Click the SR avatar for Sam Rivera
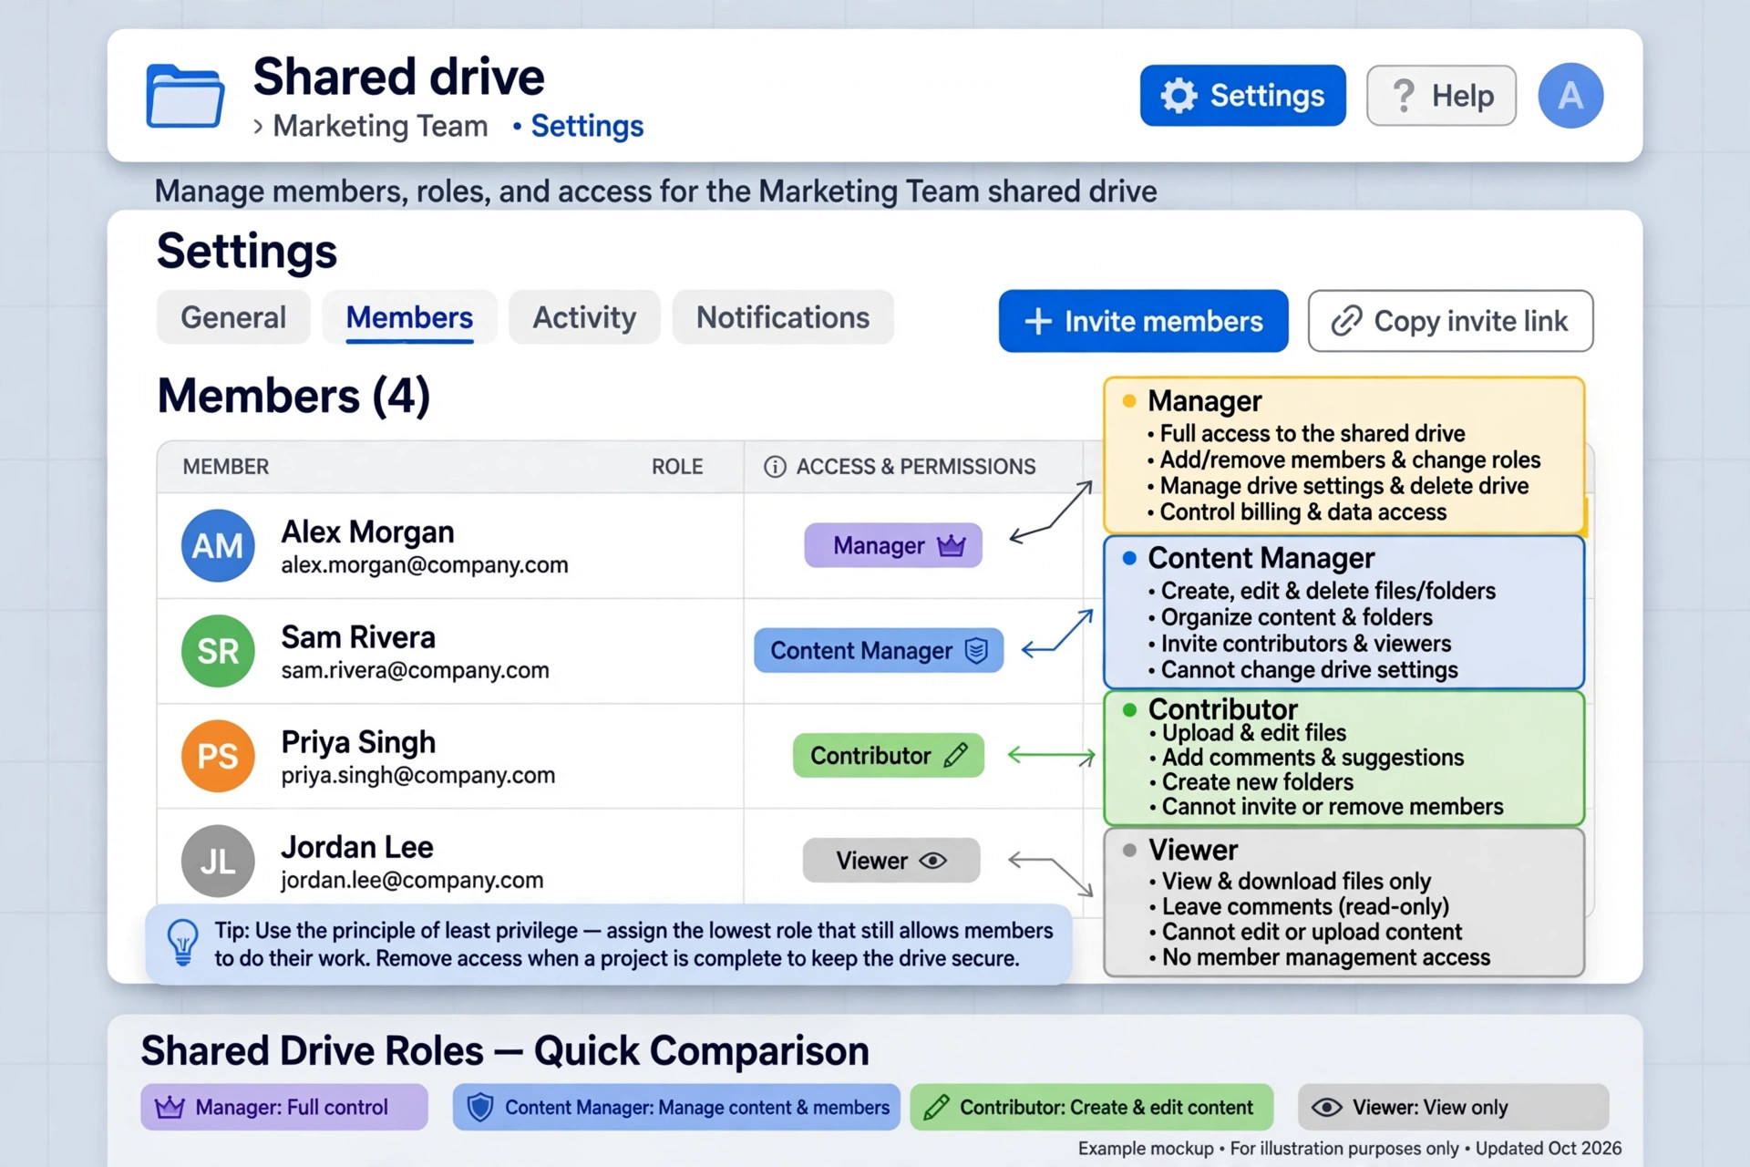 (x=218, y=650)
